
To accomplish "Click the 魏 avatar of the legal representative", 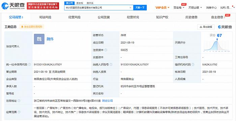I will click(39, 39).
